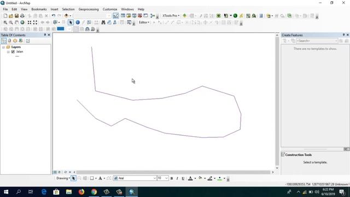Viewport: 350px width, 197px height.
Task: Toggle italic text formatting
Action: click(177, 178)
